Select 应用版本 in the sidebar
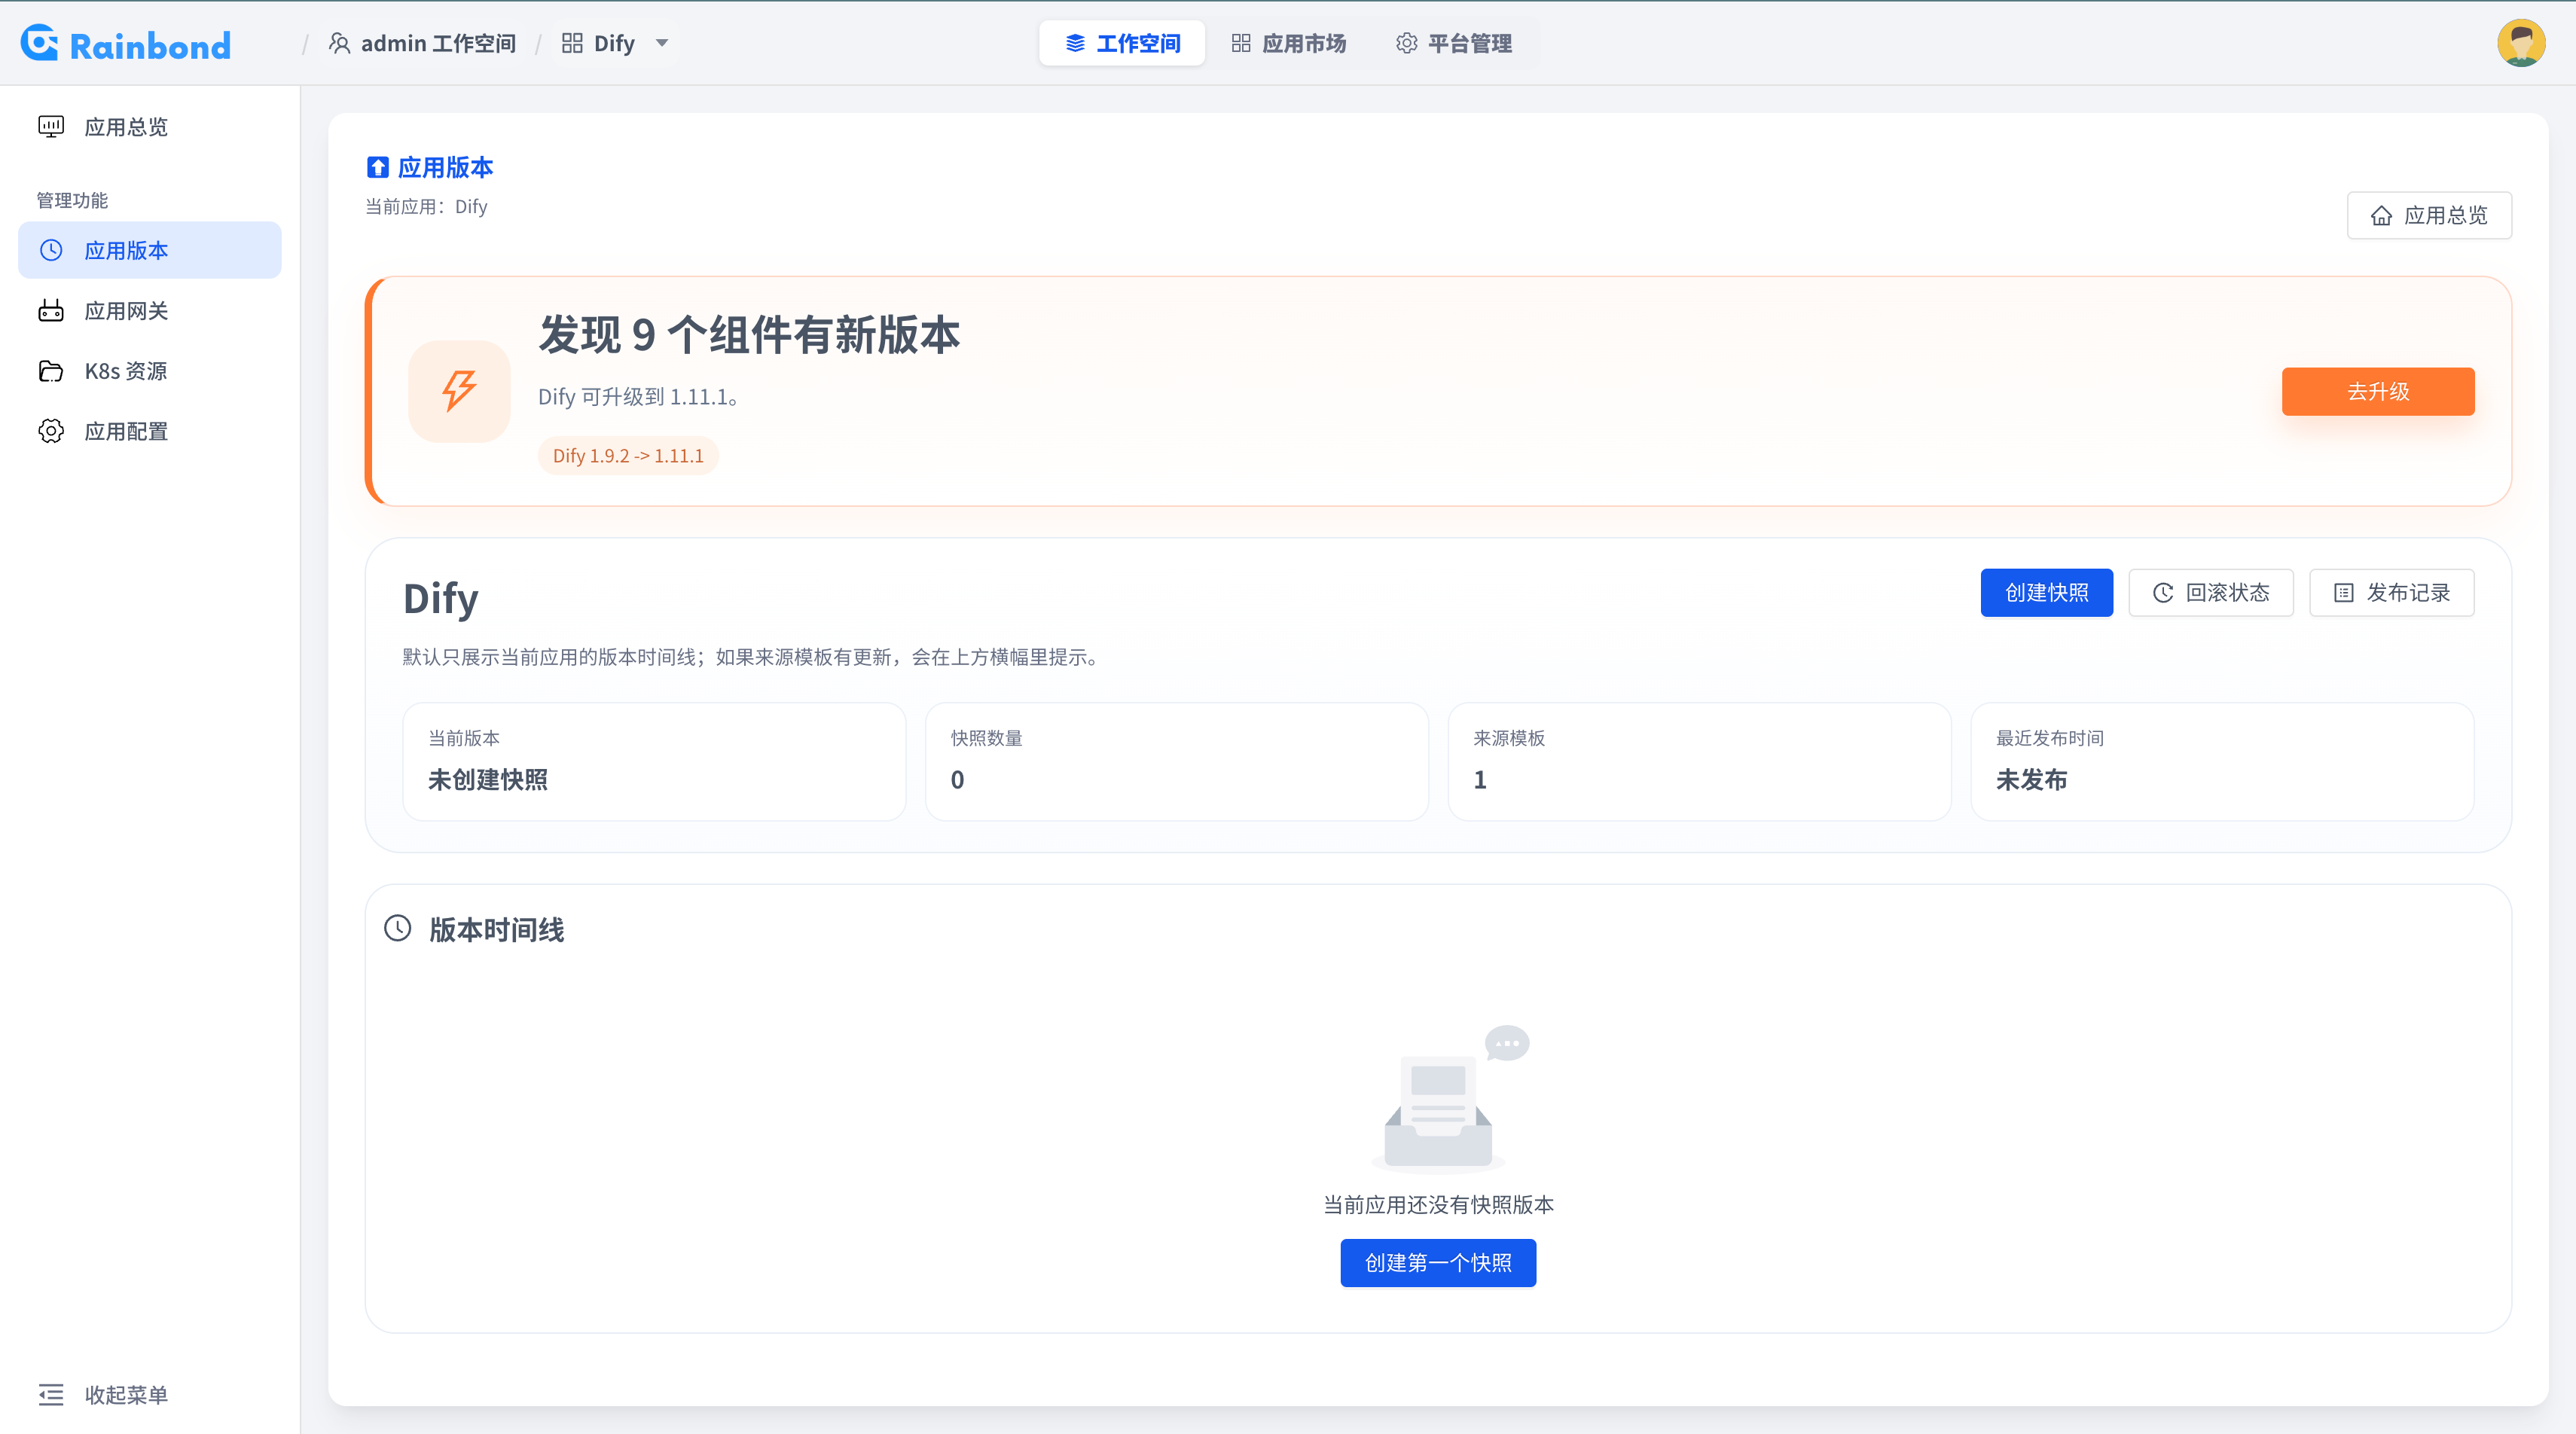 coord(150,250)
